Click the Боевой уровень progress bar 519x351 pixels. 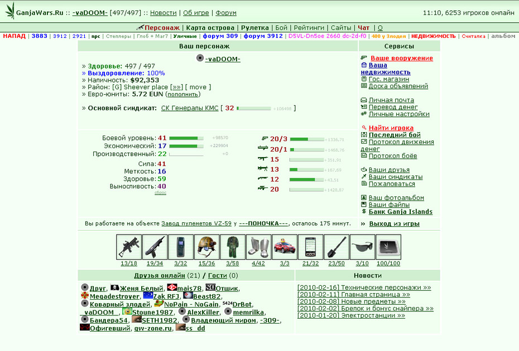coord(186,138)
